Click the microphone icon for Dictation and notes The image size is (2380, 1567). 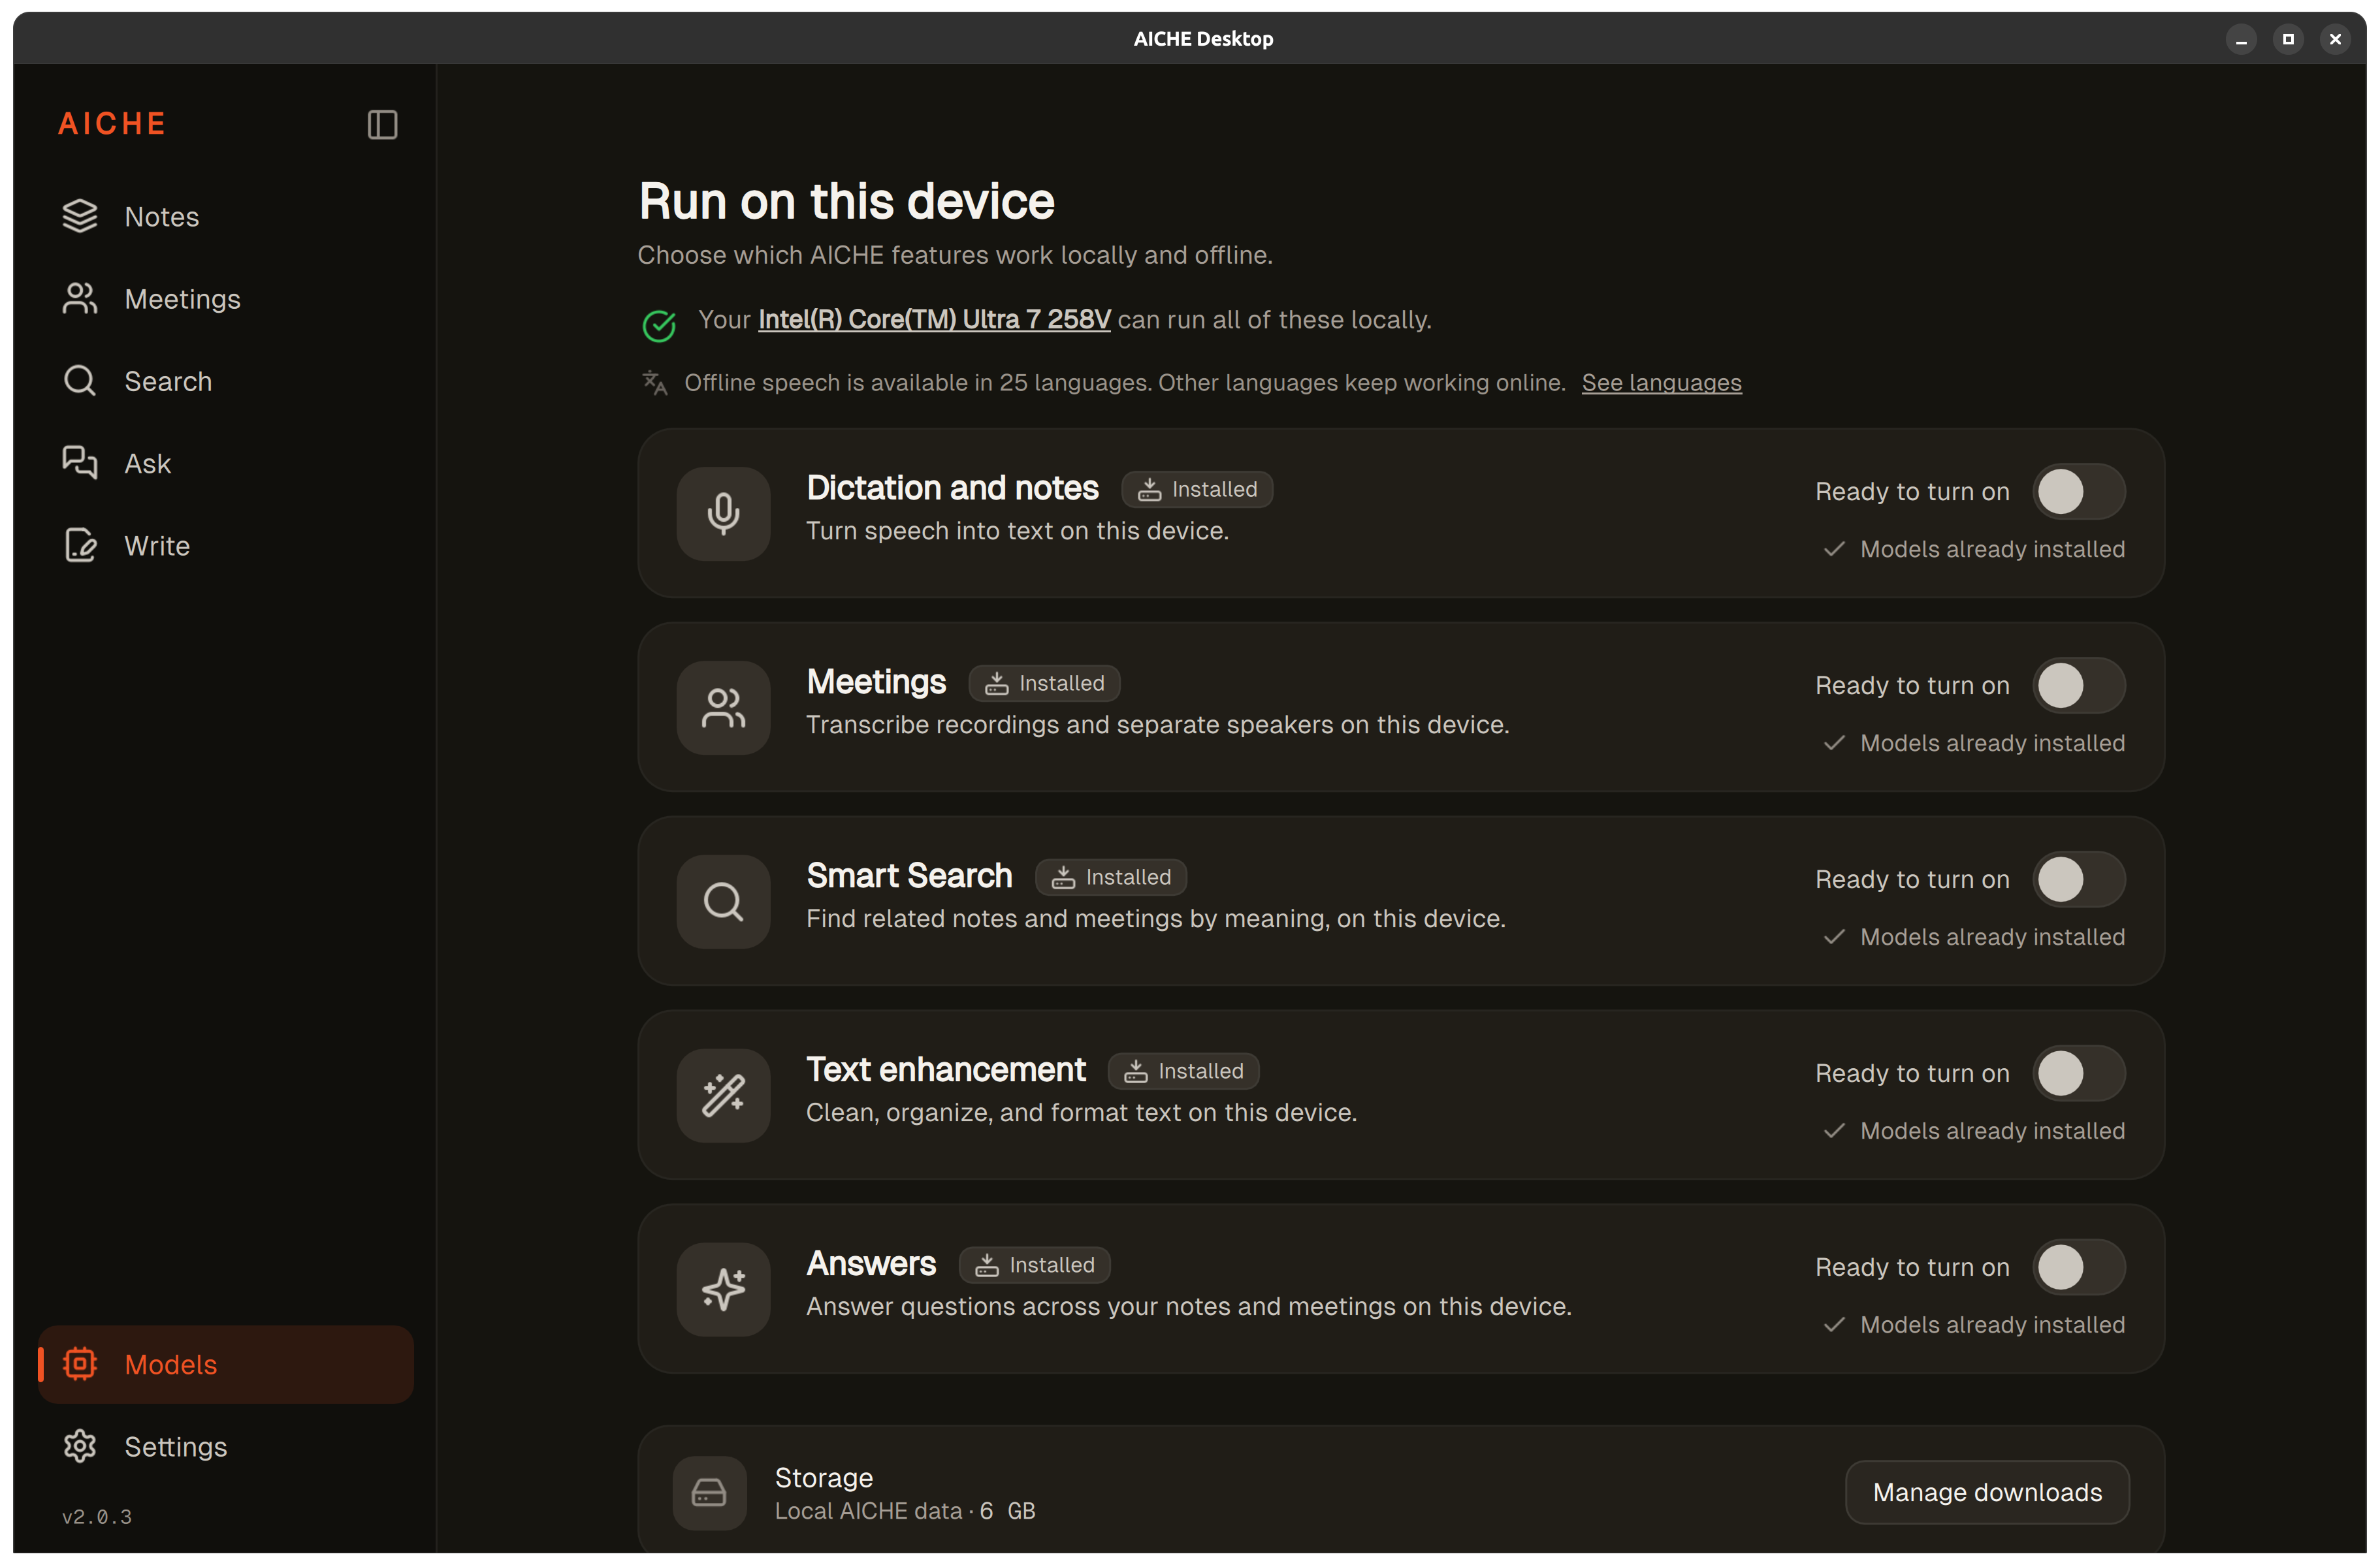pos(723,514)
